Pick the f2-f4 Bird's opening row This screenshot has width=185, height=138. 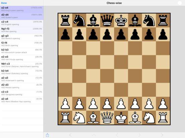[22, 44]
